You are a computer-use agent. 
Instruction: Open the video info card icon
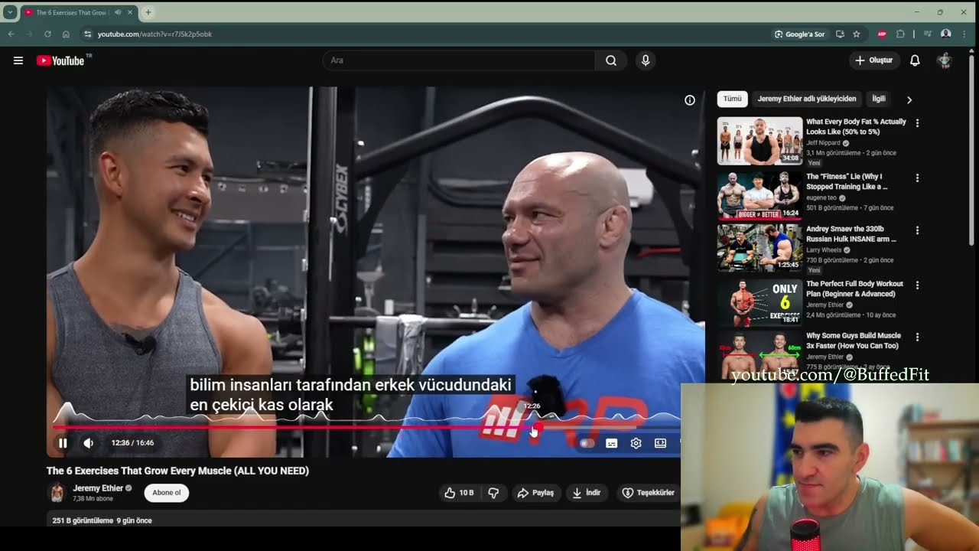pos(690,100)
